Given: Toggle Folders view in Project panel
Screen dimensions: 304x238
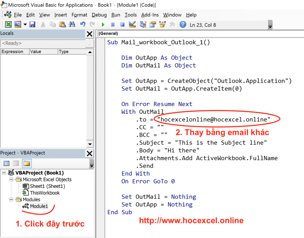Looking at the screenshot, I should (x=27, y=163).
